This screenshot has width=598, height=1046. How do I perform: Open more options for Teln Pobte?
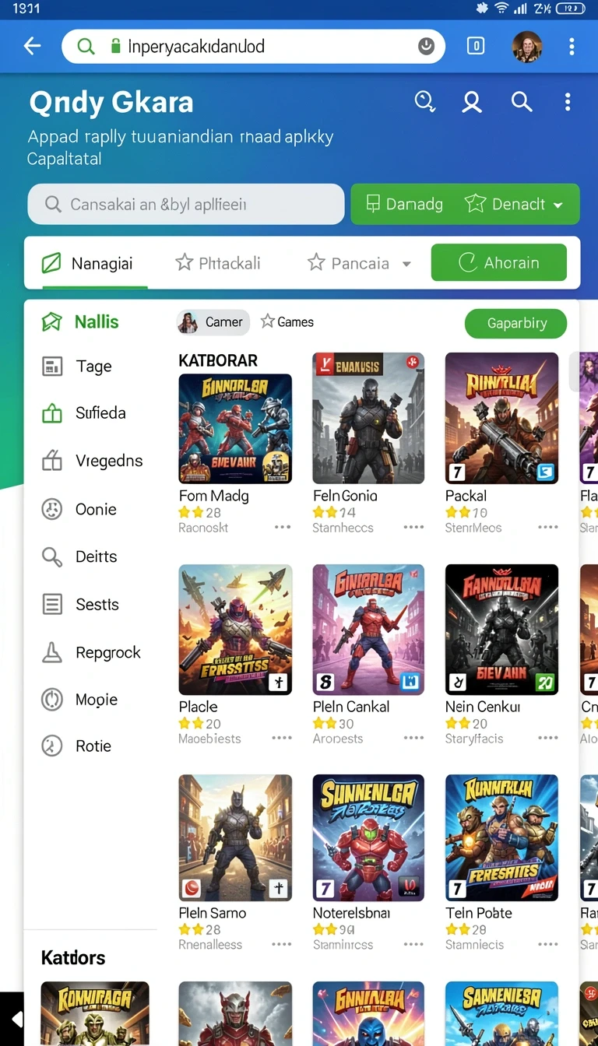(548, 945)
